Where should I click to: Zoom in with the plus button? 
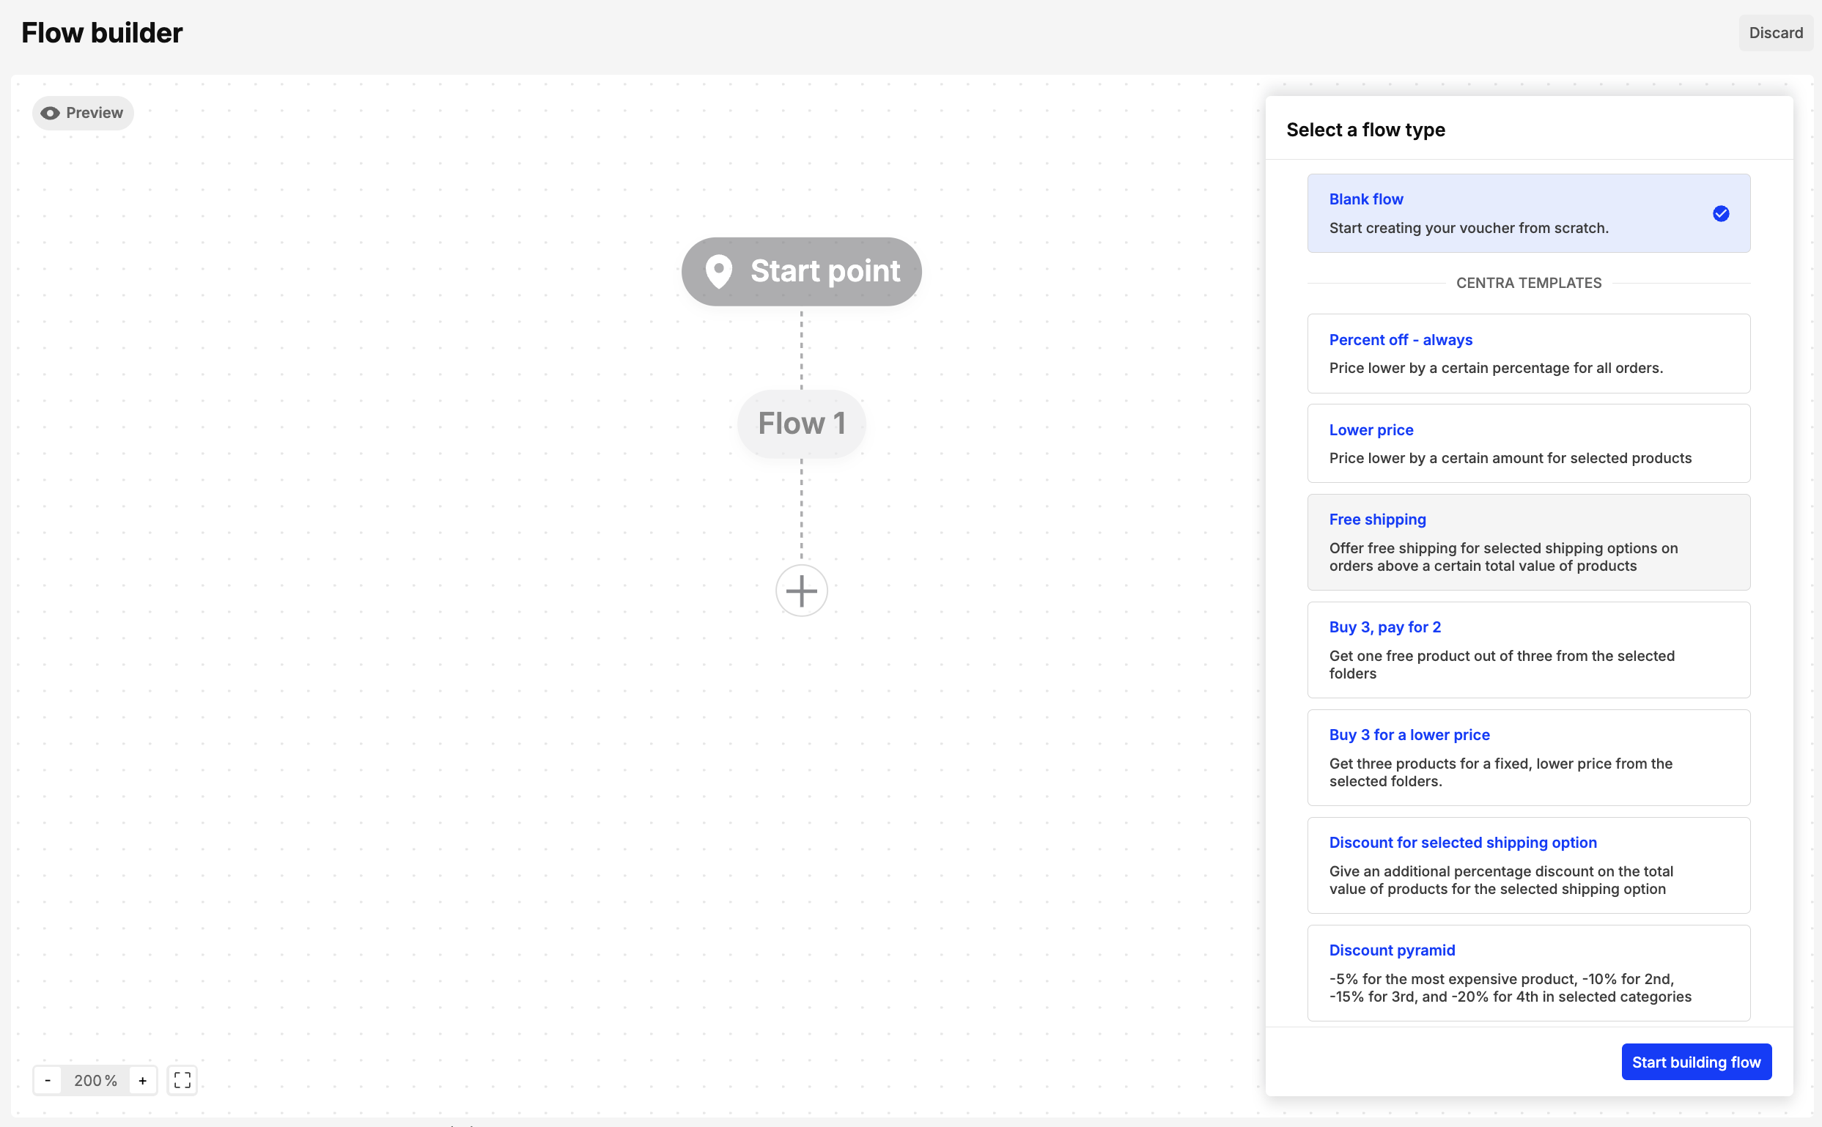pos(142,1080)
